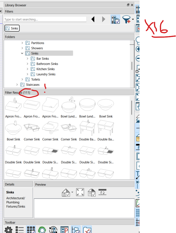Open the preview house view dropdown arrow
This screenshot has width=176, height=233.
[x=72, y=192]
